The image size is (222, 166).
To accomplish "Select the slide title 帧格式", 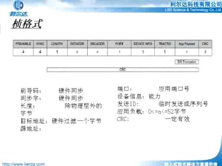I will point(27,24).
